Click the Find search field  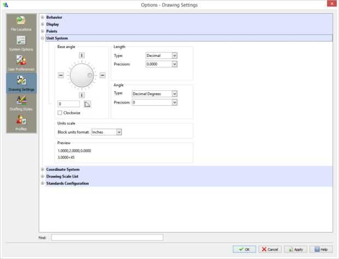pyautogui.click(x=107, y=238)
